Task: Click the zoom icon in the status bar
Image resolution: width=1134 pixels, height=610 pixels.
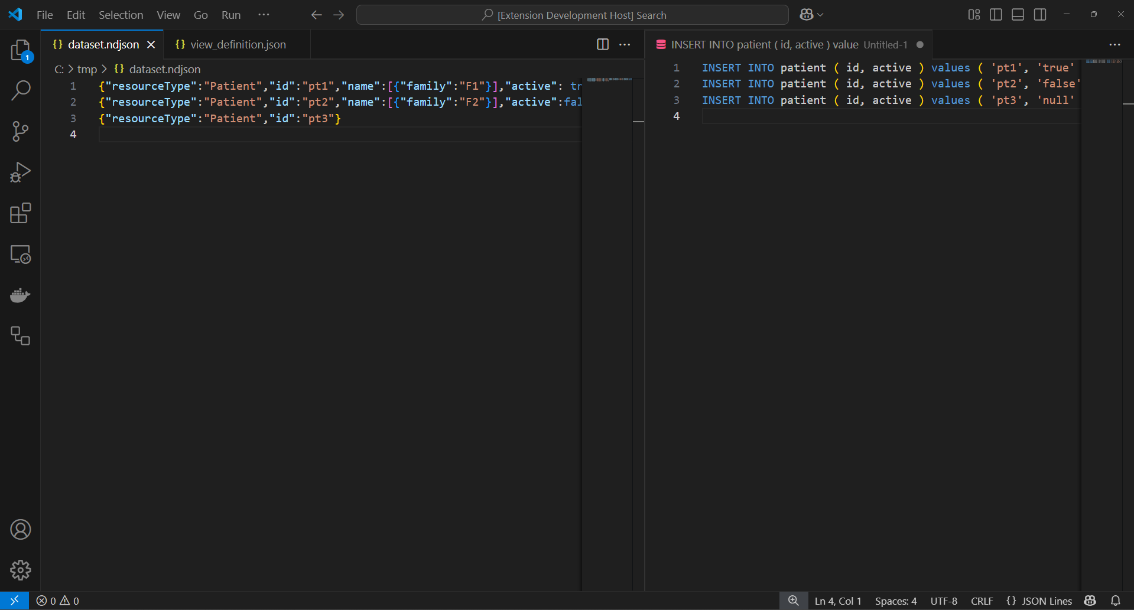Action: pos(793,601)
